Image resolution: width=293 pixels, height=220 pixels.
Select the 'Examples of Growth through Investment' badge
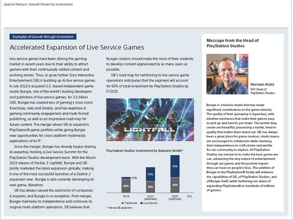[x=43, y=36]
